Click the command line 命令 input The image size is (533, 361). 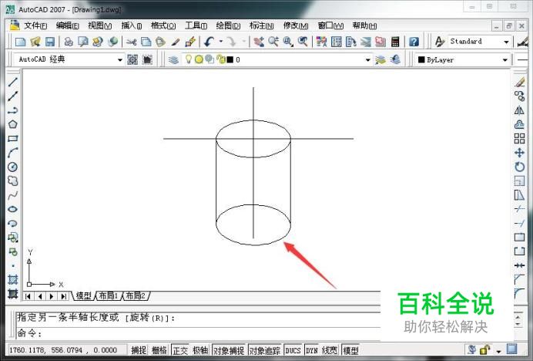coord(198,332)
